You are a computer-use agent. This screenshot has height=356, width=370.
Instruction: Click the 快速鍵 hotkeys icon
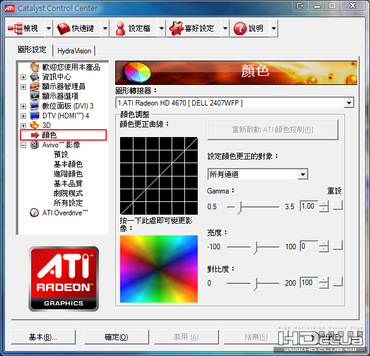64,29
